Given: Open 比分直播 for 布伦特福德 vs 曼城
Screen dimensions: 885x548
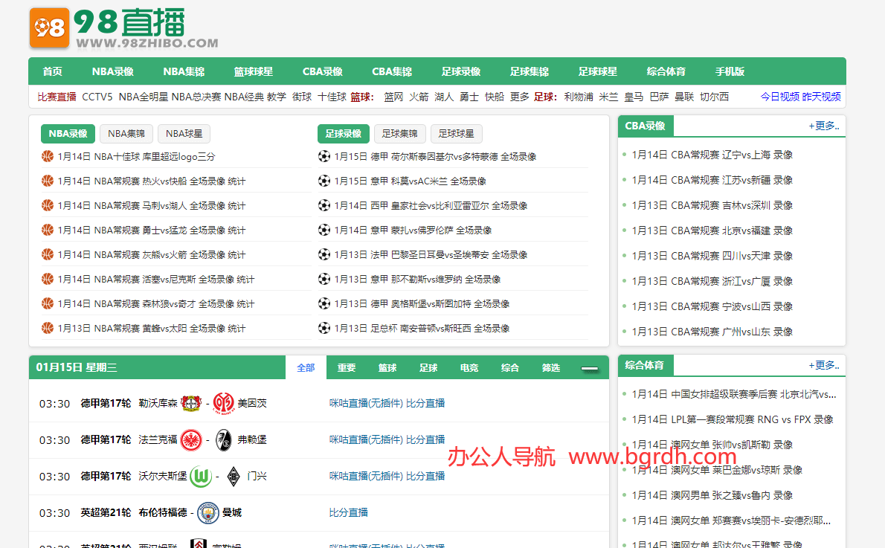Looking at the screenshot, I should click(348, 512).
